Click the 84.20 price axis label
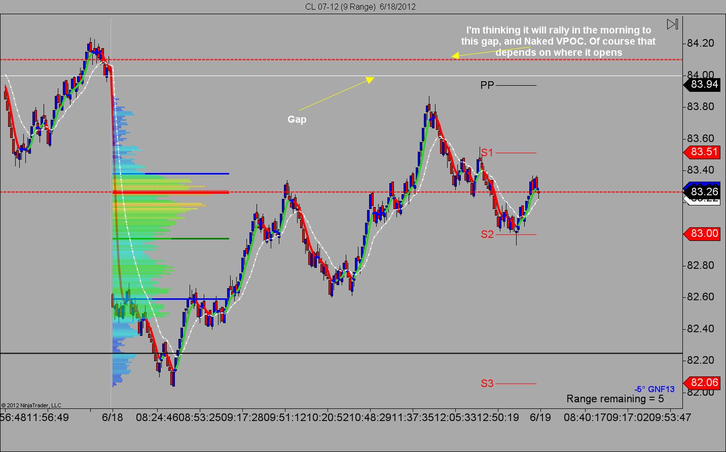 [700, 43]
